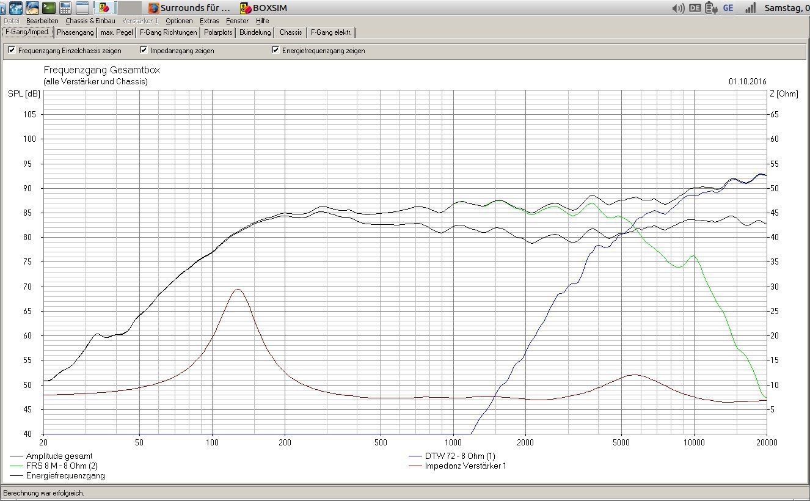Open the calculator launcher icon
This screenshot has height=501, width=810.
tap(65, 8)
